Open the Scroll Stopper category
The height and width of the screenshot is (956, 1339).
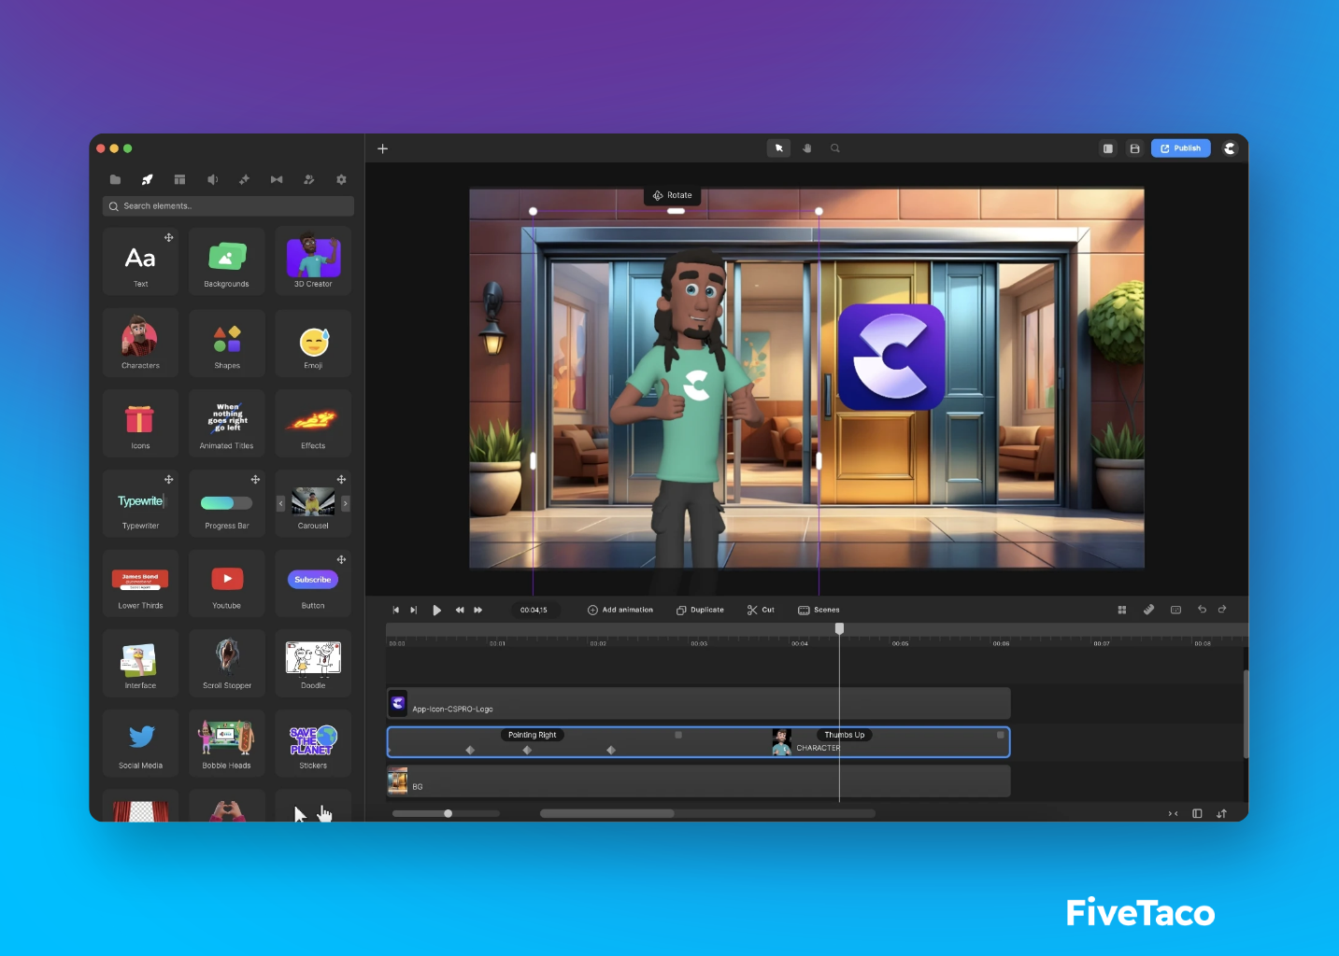227,663
